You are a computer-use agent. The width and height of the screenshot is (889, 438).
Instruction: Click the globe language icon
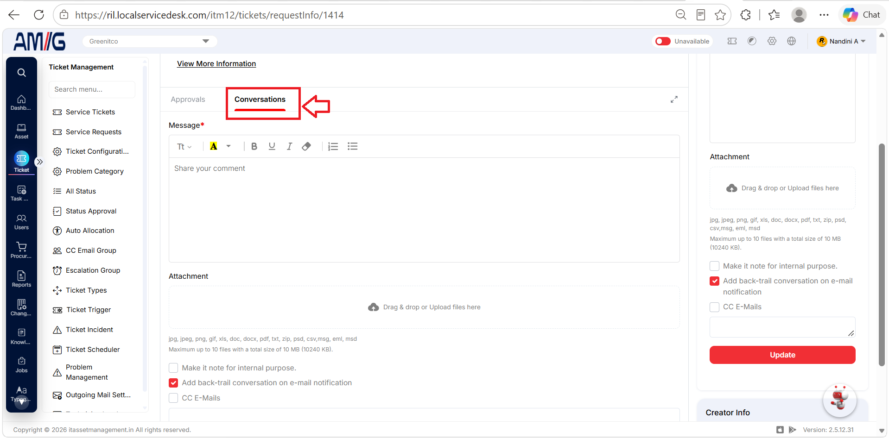tap(792, 41)
